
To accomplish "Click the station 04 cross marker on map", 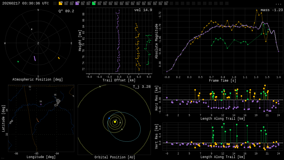I will pyautogui.click(x=41, y=104).
